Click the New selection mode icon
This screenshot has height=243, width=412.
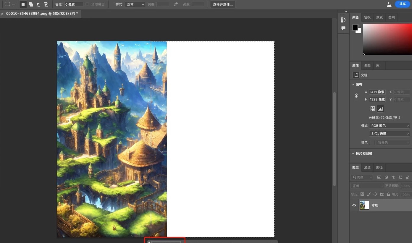click(x=23, y=4)
